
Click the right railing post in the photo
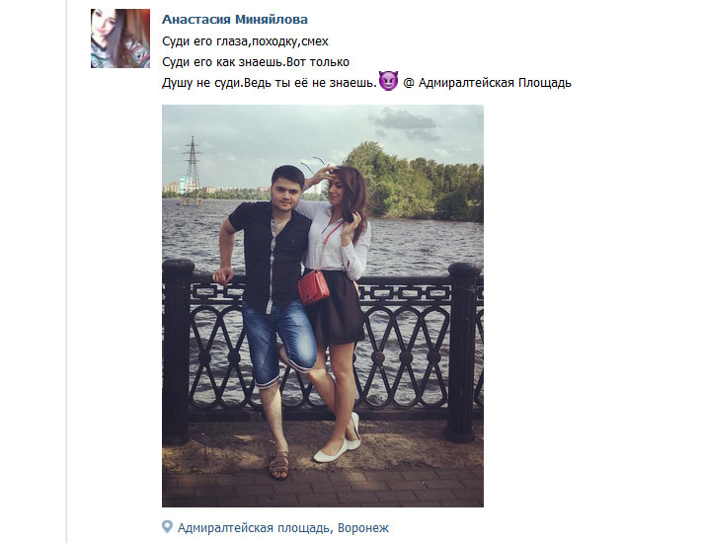tap(463, 351)
